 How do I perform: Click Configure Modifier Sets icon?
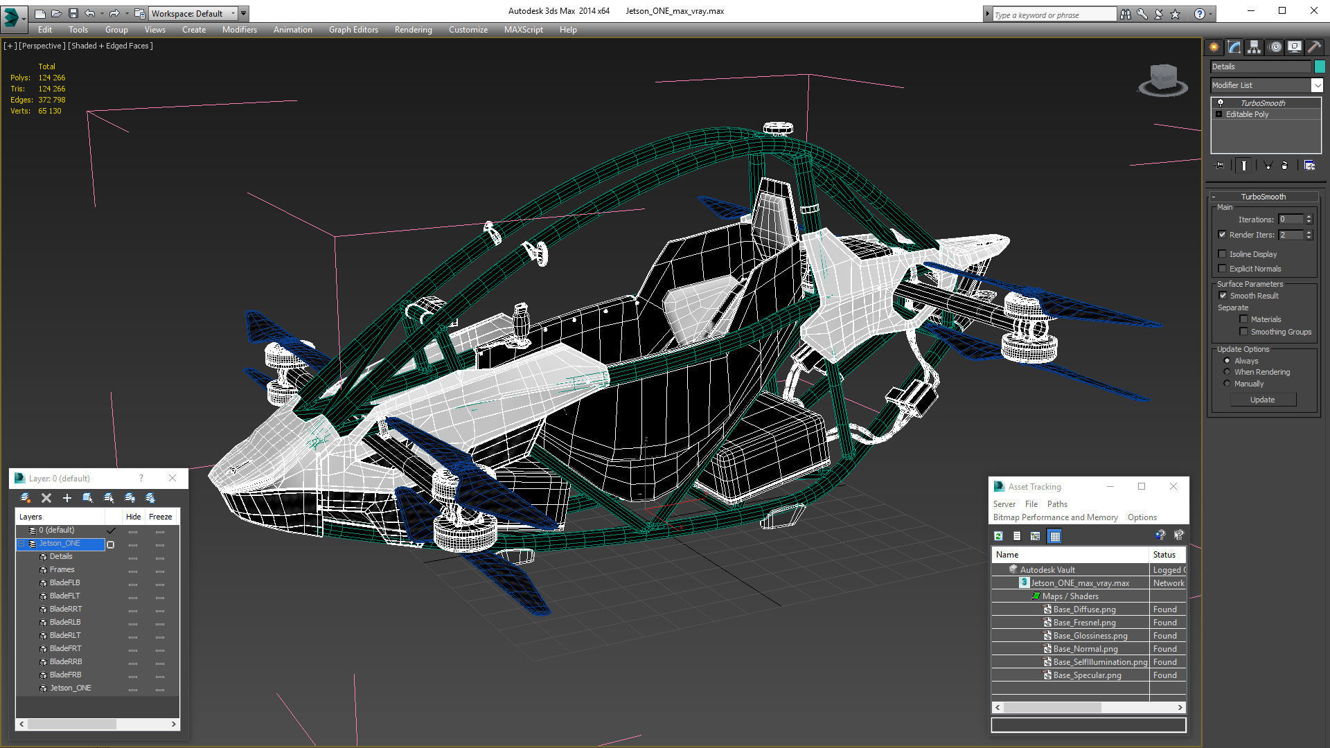click(x=1309, y=166)
